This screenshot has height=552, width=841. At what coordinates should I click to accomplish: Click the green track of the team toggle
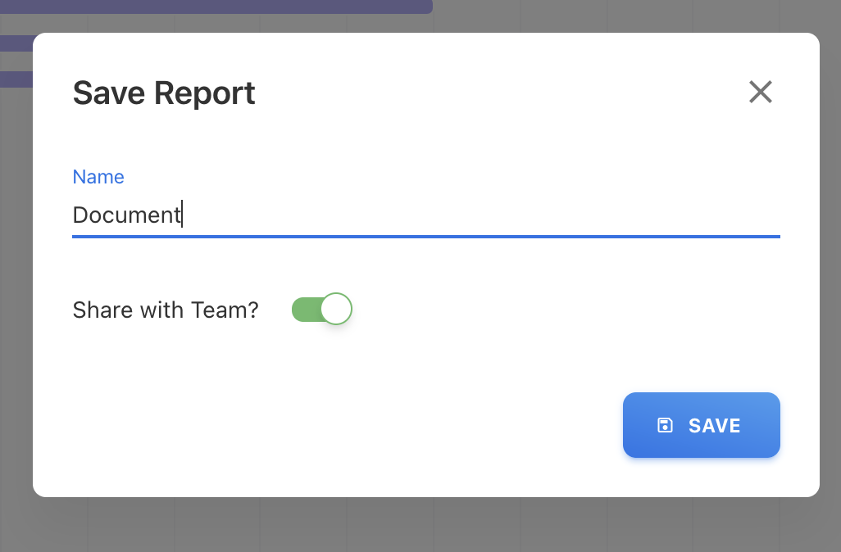click(304, 310)
